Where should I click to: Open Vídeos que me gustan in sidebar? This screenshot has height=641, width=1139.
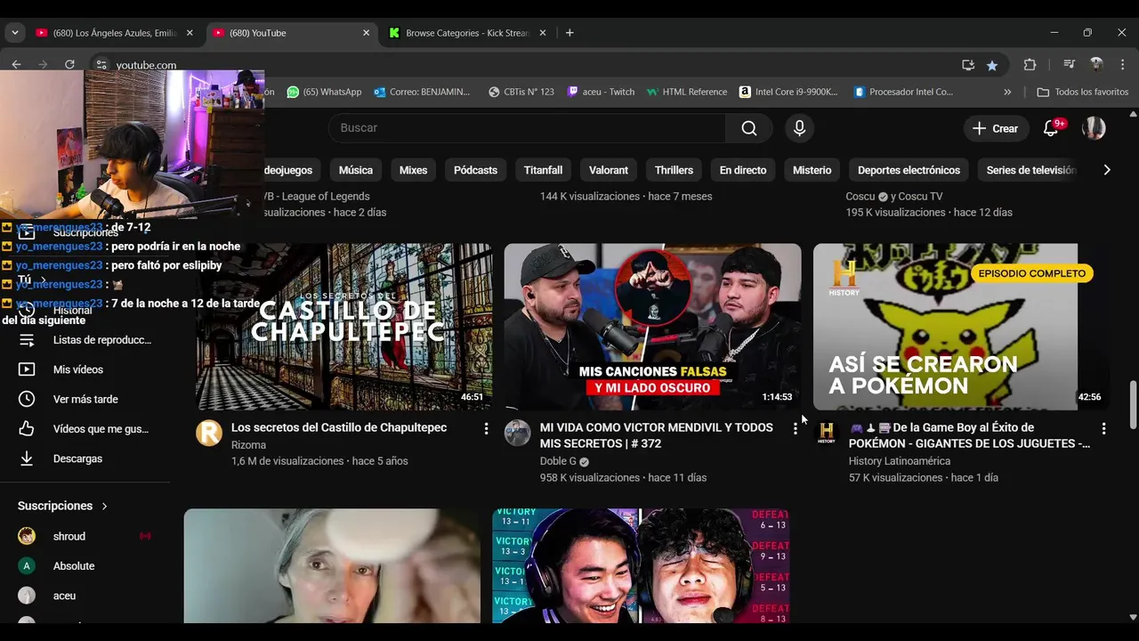click(x=85, y=429)
